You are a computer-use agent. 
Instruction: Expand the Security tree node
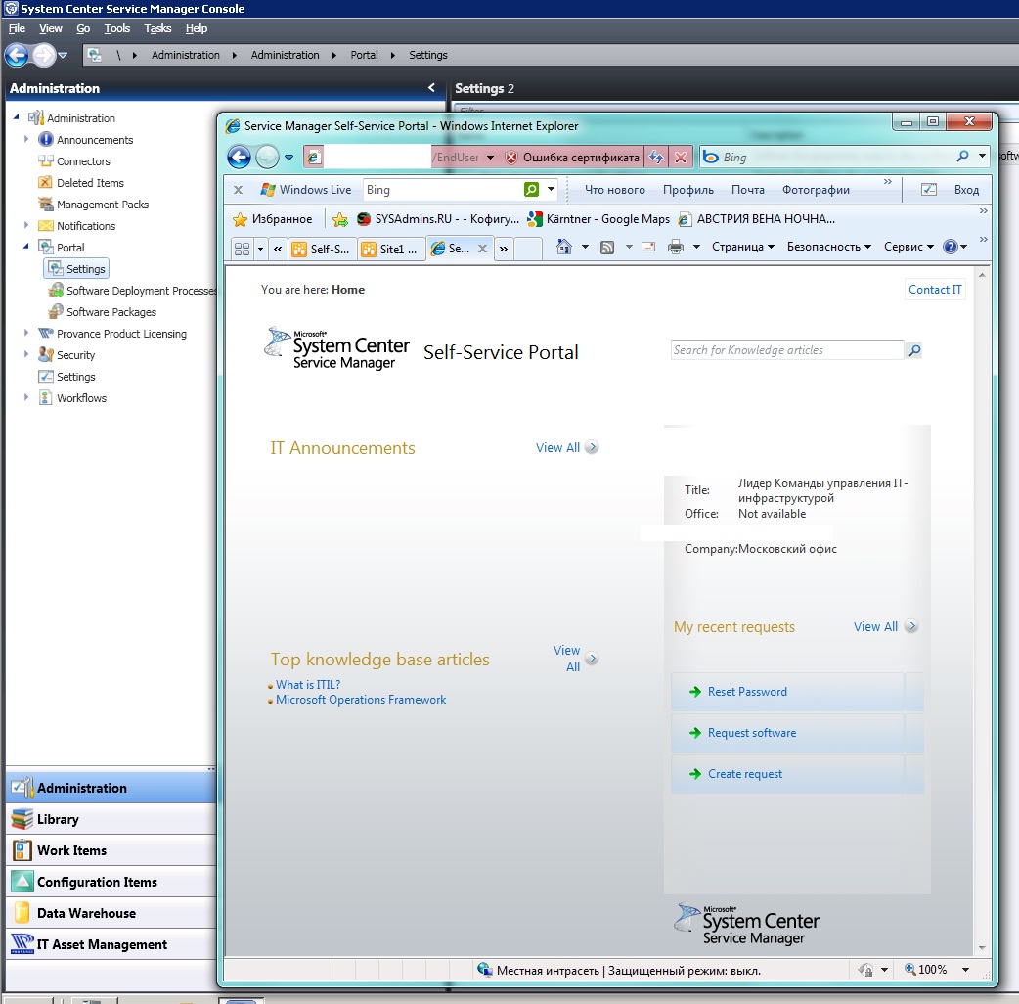pos(26,353)
